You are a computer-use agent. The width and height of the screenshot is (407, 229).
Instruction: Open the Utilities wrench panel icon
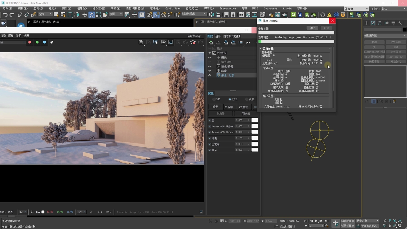[x=400, y=23]
